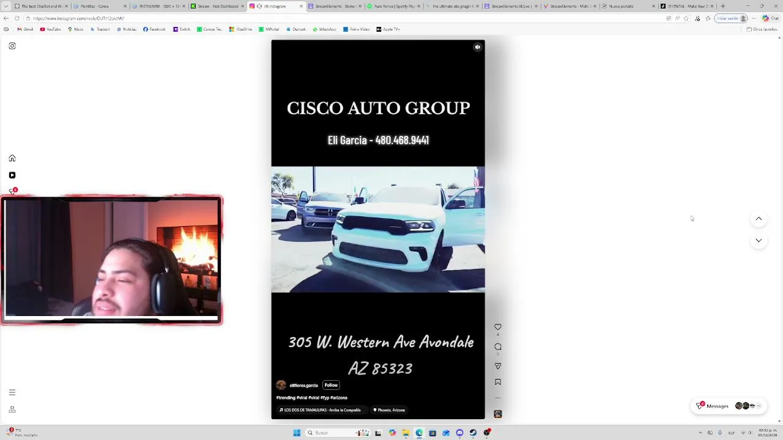Screen dimensions: 783x440
Task: Share the reel with the paper plane icon
Action: [x=498, y=366]
